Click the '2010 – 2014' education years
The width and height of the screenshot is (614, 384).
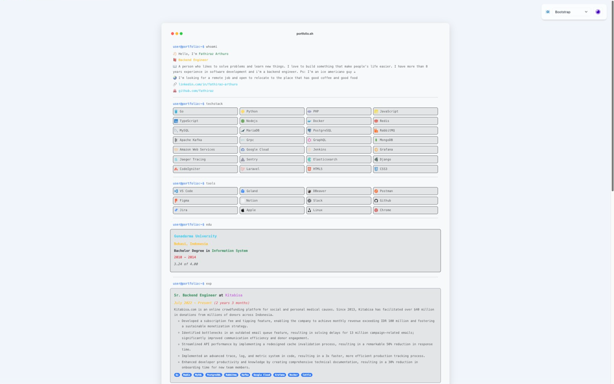coord(185,257)
